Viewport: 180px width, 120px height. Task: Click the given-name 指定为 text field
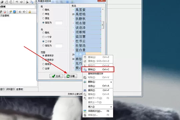tap(59, 46)
